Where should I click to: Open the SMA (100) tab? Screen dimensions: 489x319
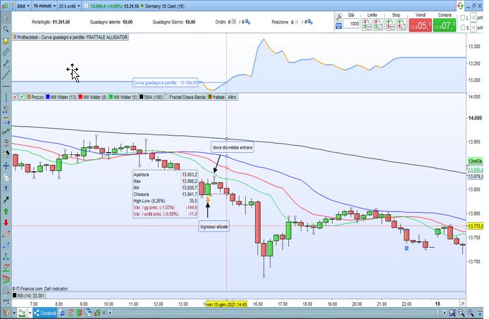pos(151,97)
